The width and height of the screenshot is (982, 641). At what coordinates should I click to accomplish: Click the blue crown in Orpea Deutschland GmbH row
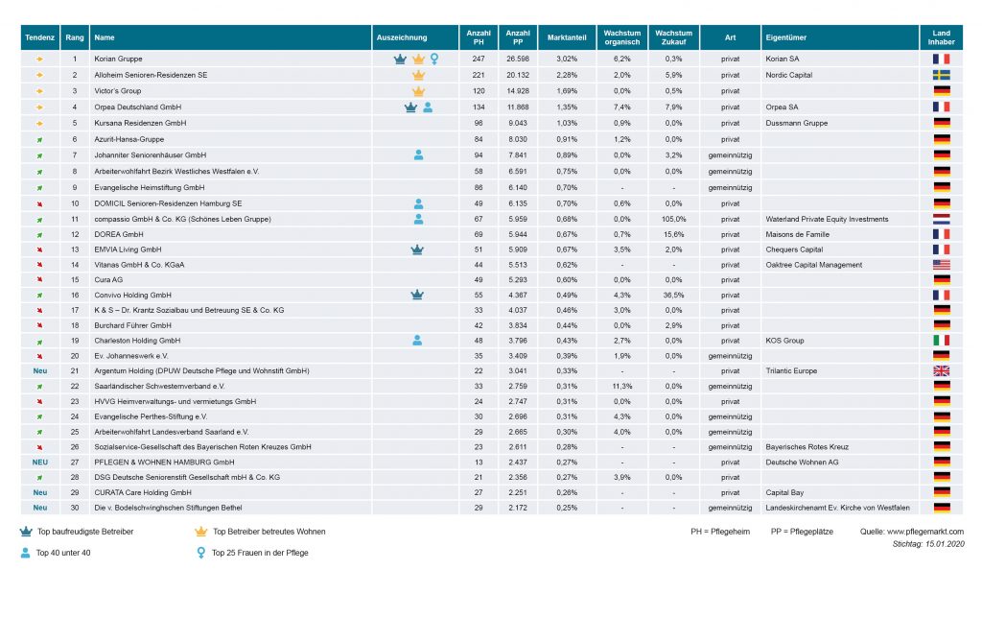(x=410, y=107)
